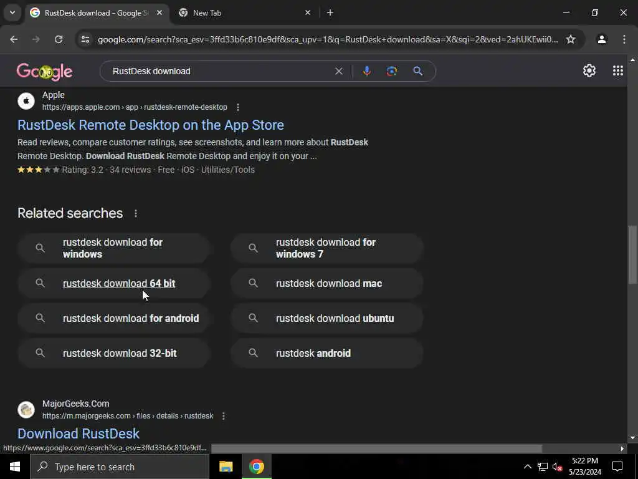Search rustdesk download for windows 7
This screenshot has height=479, width=638.
click(x=326, y=248)
